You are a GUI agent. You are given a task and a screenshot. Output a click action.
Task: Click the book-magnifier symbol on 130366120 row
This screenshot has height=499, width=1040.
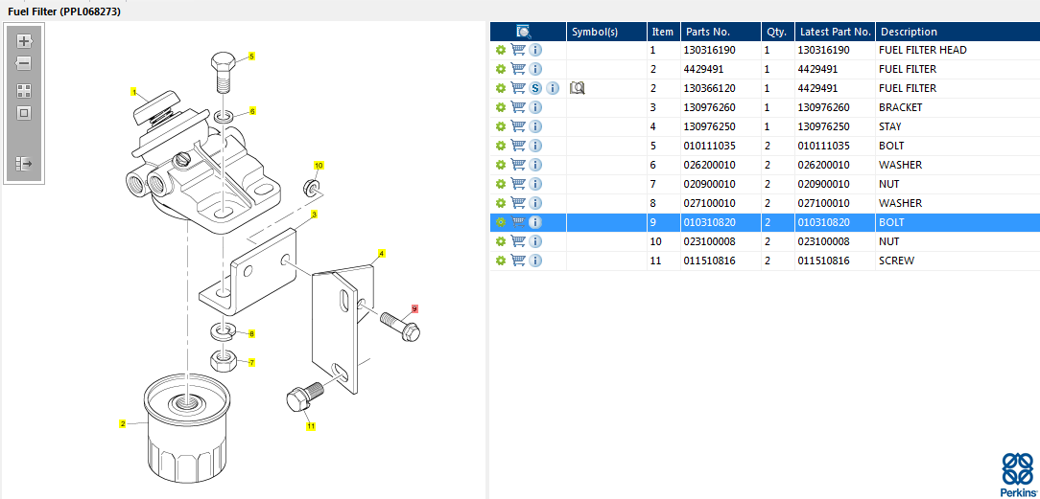pyautogui.click(x=577, y=88)
